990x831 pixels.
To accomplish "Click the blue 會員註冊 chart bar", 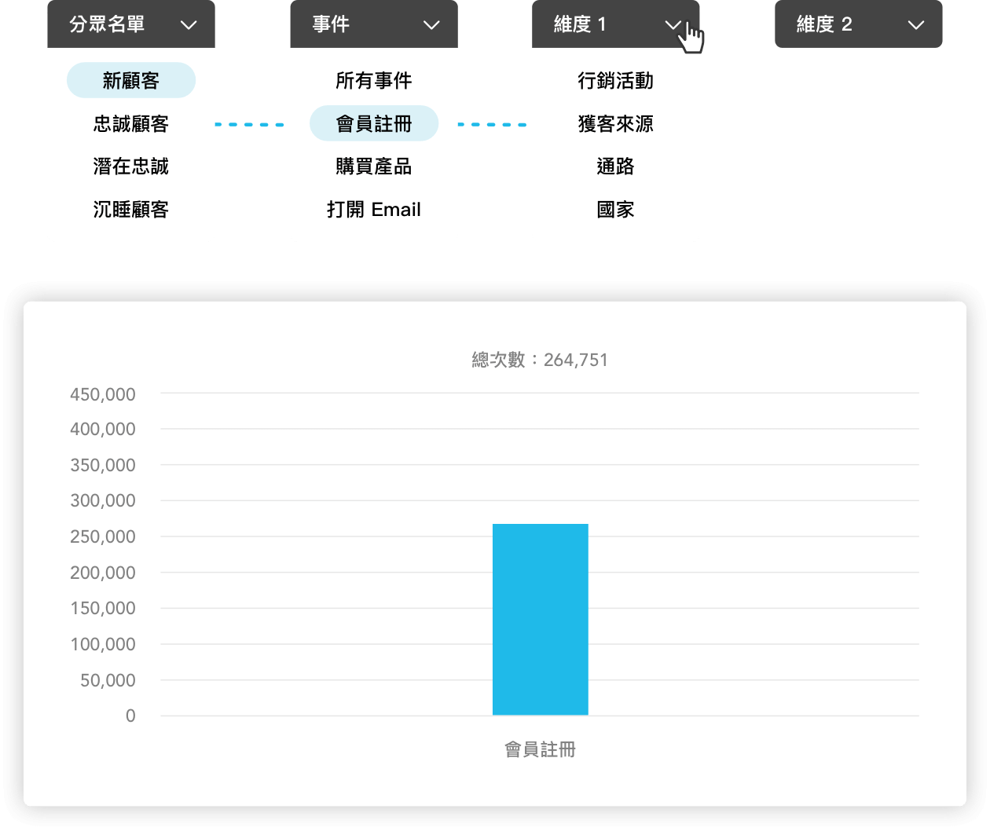I will (x=541, y=619).
